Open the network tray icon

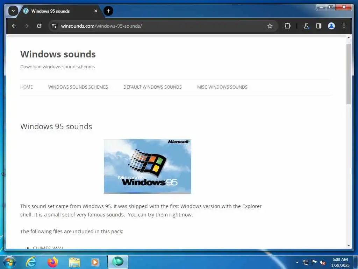[x=306, y=262]
